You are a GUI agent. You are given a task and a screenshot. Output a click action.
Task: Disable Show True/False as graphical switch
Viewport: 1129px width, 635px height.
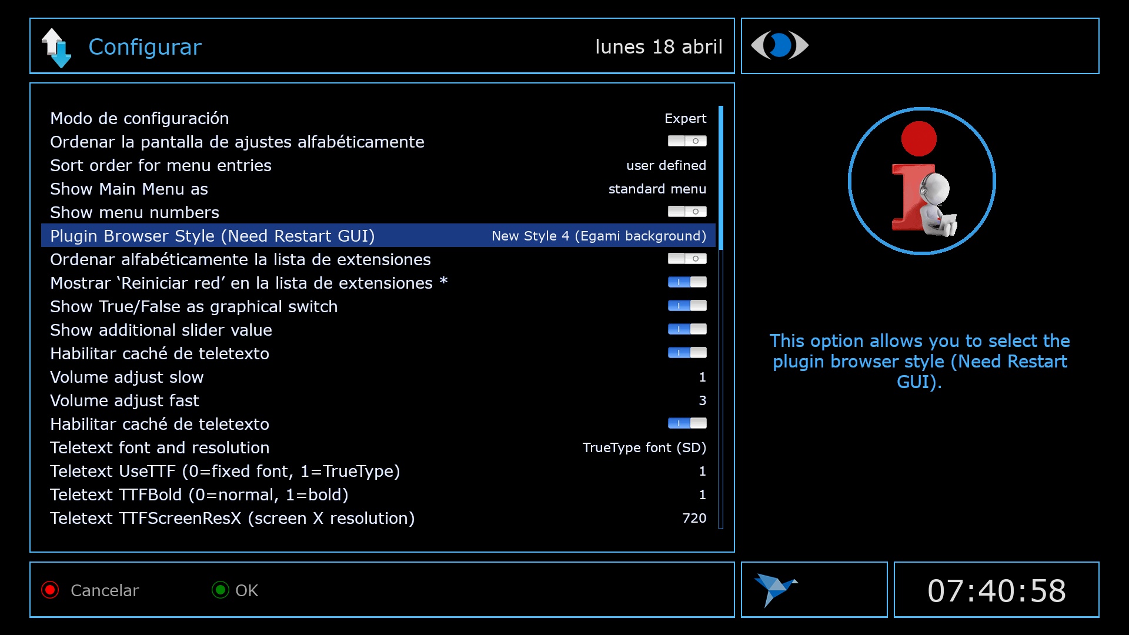(687, 306)
